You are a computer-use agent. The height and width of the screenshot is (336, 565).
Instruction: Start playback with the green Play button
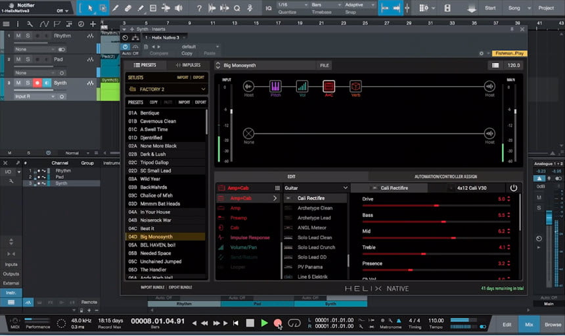coord(264,323)
